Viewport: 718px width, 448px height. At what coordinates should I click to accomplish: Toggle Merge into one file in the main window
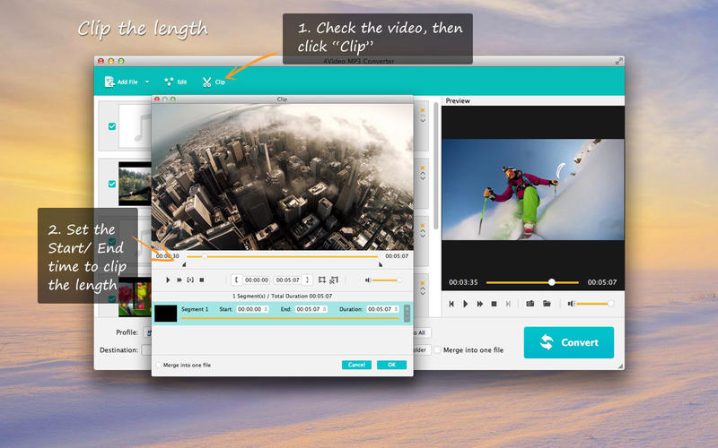[437, 349]
